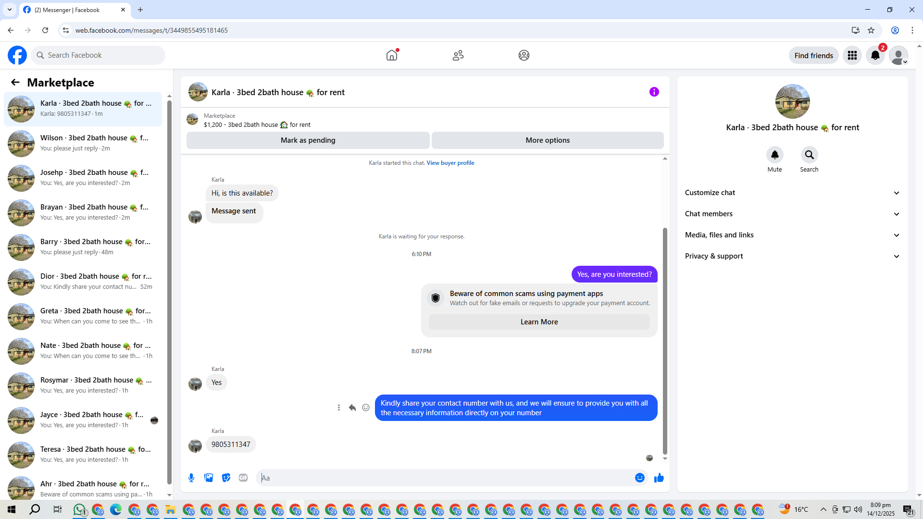923x519 pixels.
Task: Mute this conversation with bell icon
Action: (x=774, y=155)
